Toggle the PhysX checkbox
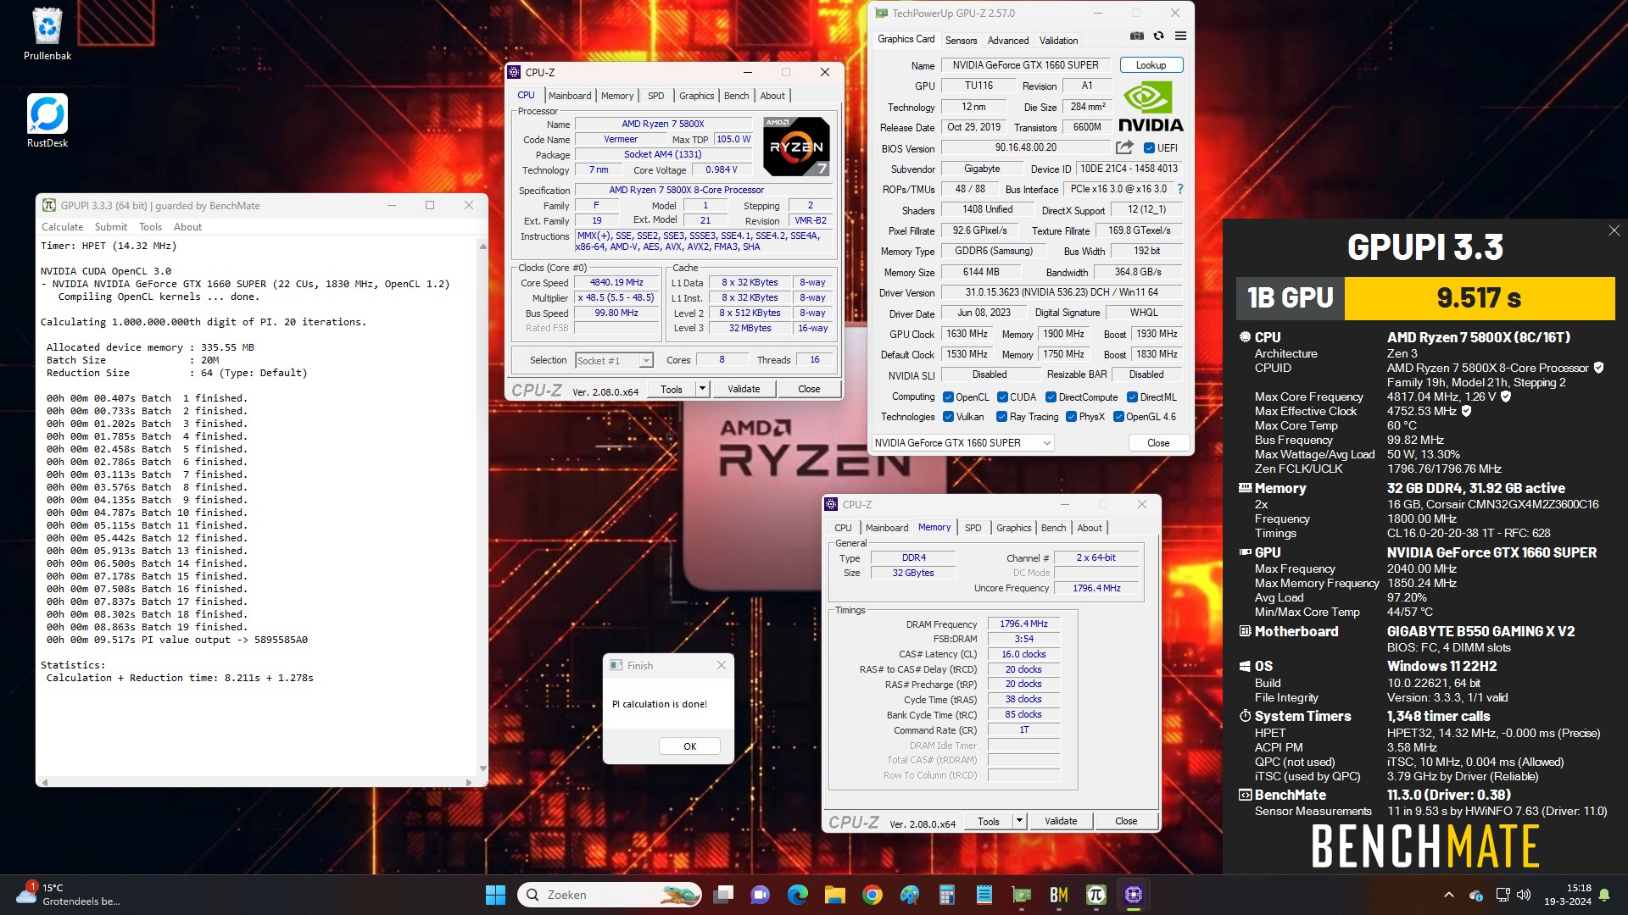Viewport: 1628px width, 915px height. click(1071, 416)
